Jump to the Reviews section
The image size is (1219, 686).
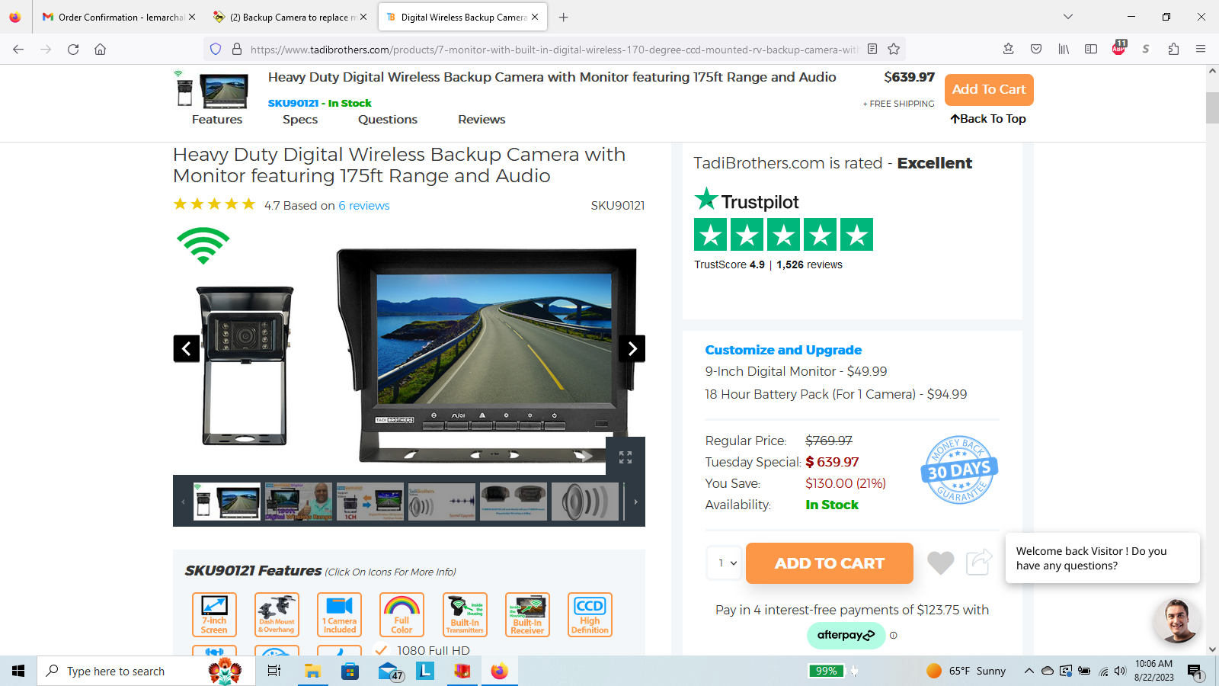point(482,120)
